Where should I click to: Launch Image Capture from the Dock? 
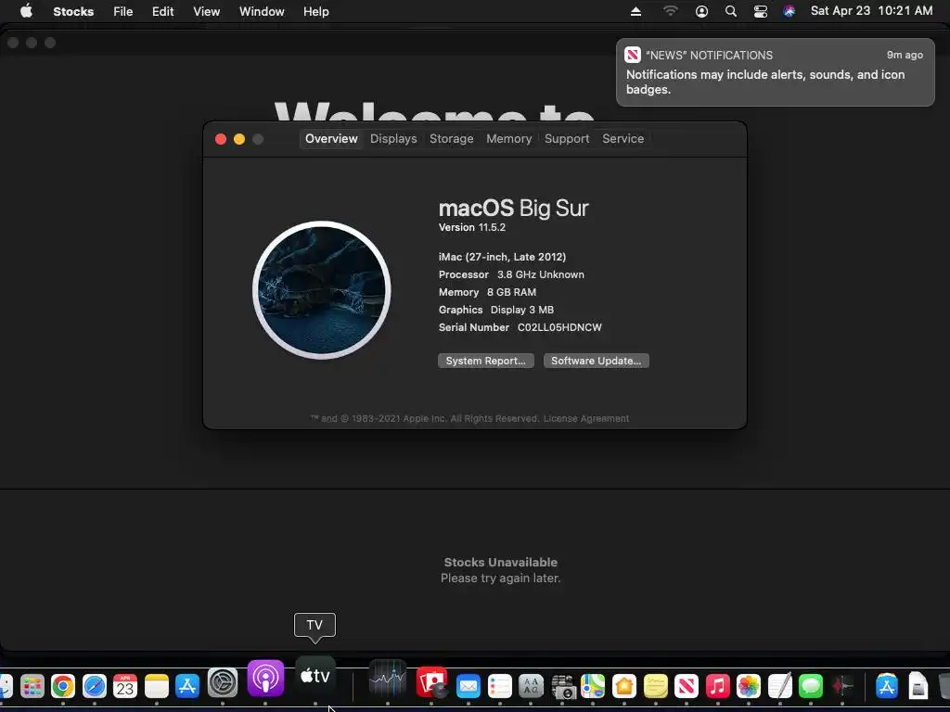[x=562, y=687]
